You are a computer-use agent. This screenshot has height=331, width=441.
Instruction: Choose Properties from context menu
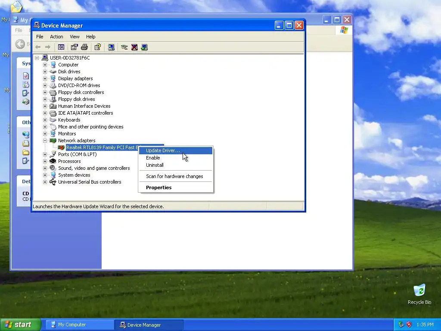176,187
